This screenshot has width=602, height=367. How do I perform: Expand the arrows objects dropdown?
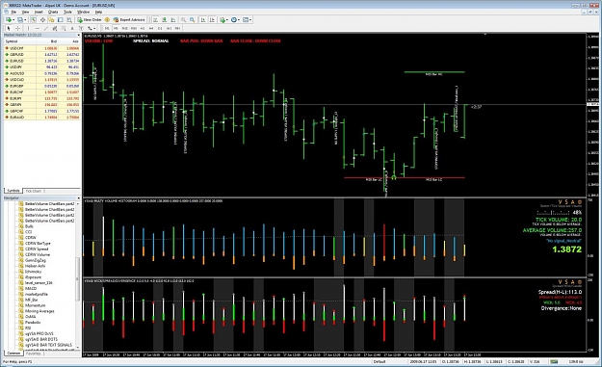(x=94, y=28)
